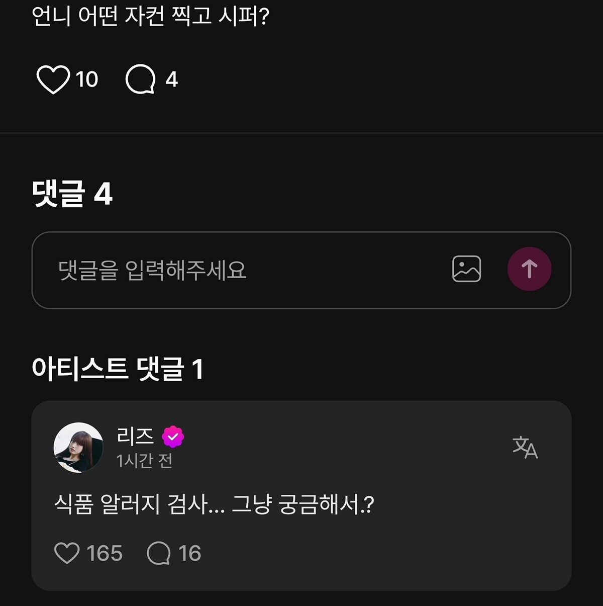This screenshot has width=603, height=606.
Task: Tap the reply count 16
Action: [190, 553]
